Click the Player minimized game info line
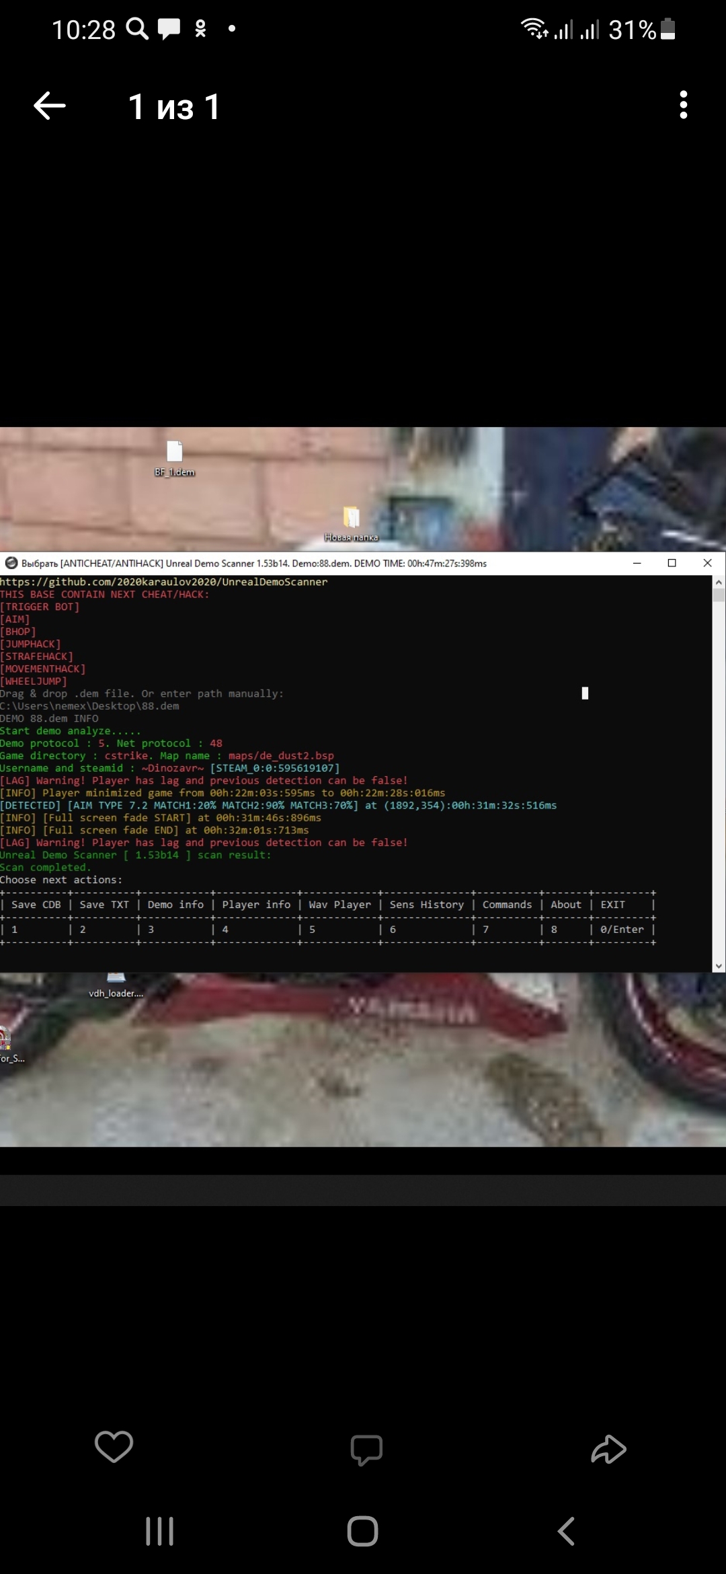This screenshot has height=1574, width=726. pos(223,793)
